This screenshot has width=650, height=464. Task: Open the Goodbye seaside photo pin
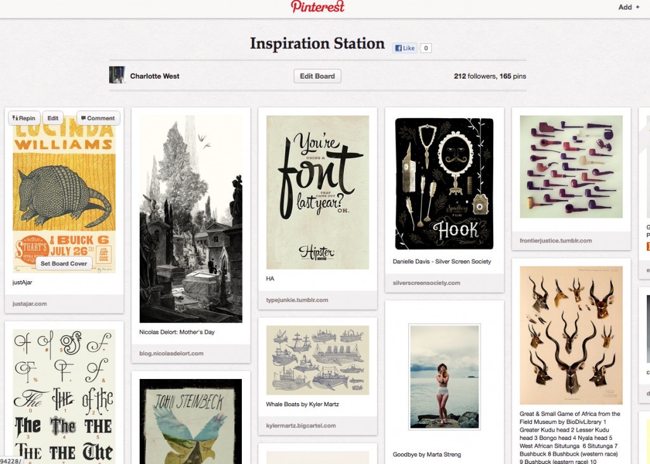pos(444,377)
